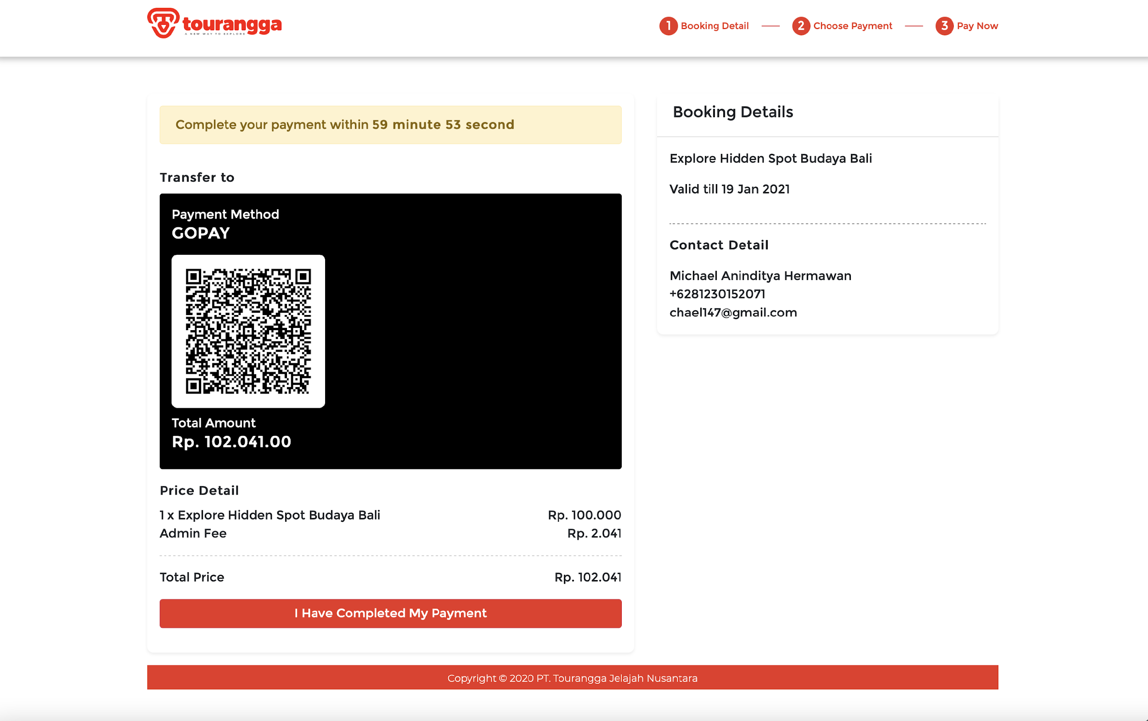Click the contact email chael147@gmail.com
The height and width of the screenshot is (721, 1148).
[x=733, y=313]
